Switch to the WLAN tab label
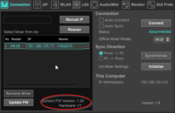Image resolution: width=175 pixels, height=113 pixels. [x=66, y=5]
